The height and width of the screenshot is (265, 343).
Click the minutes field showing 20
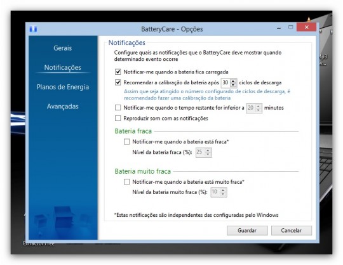(251, 108)
